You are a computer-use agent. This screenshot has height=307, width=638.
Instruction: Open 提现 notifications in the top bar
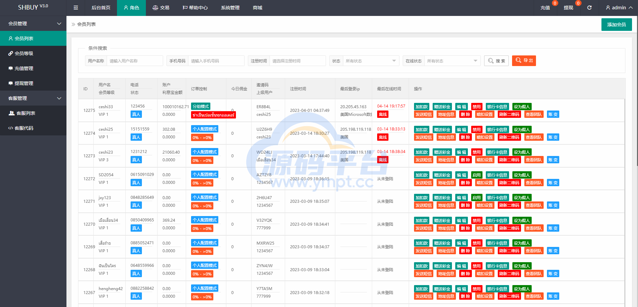point(568,8)
